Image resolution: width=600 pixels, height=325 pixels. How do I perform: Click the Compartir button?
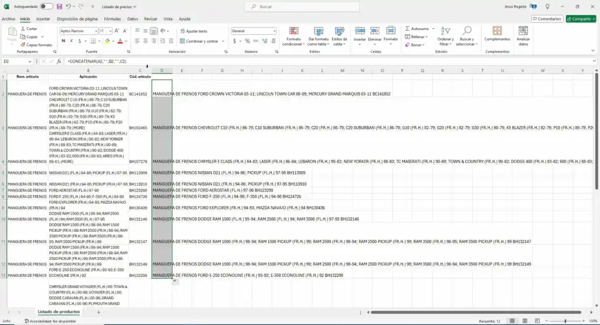click(x=581, y=19)
